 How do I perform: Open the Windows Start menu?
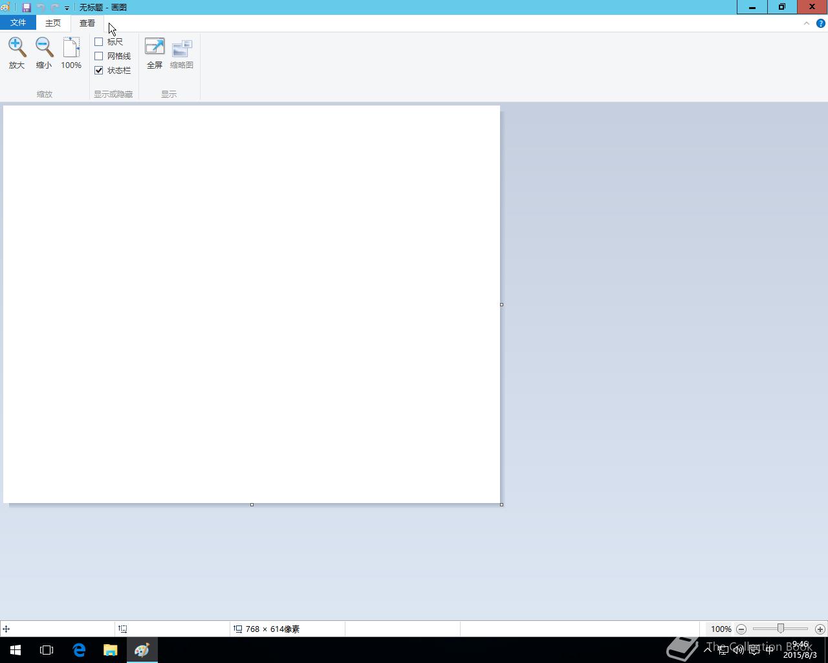(16, 650)
